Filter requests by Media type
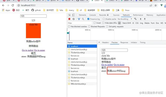 (147, 23)
